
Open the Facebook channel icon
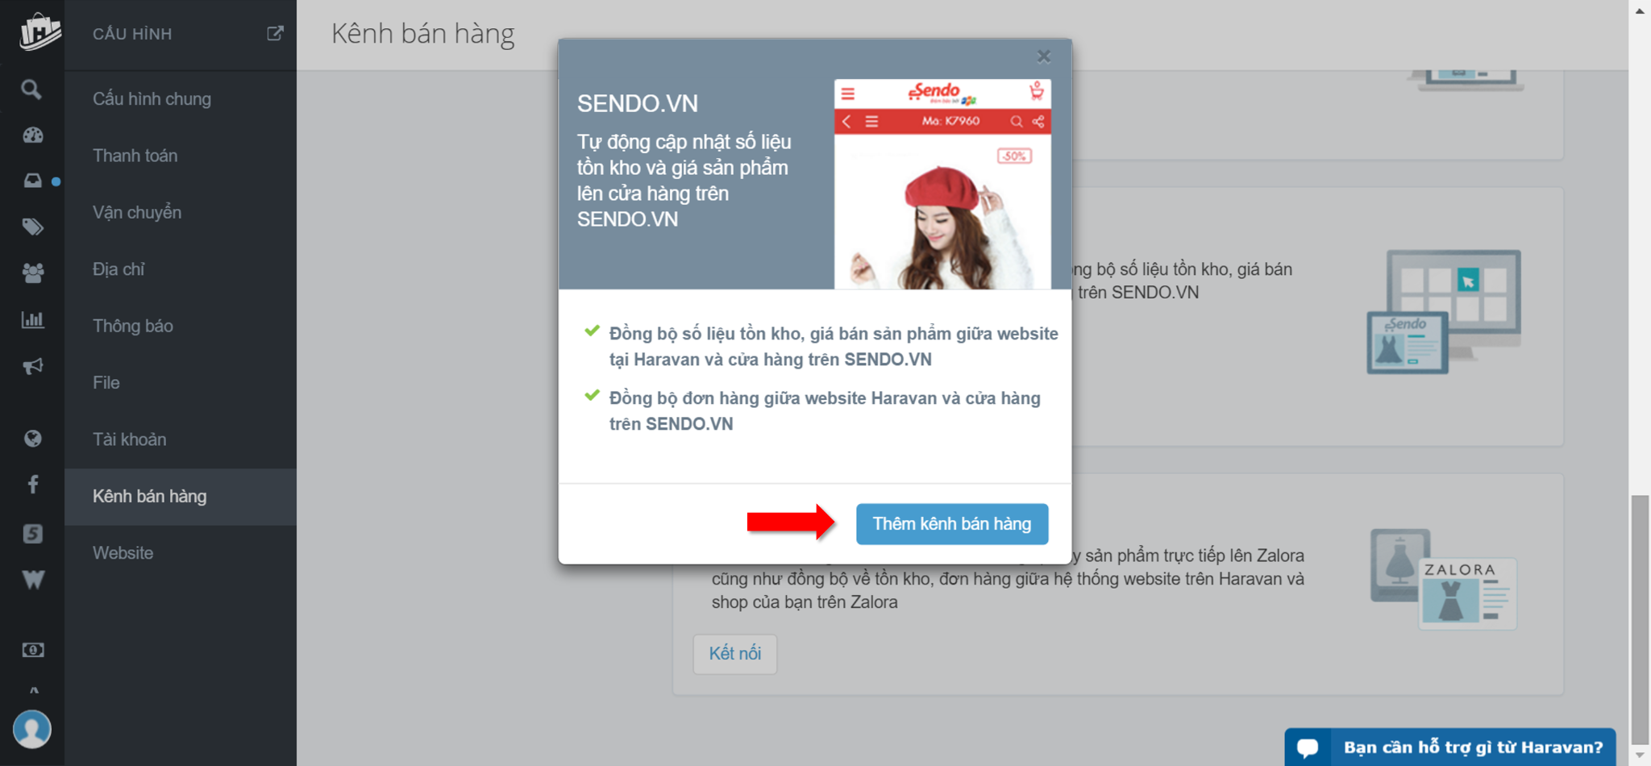[x=32, y=485]
